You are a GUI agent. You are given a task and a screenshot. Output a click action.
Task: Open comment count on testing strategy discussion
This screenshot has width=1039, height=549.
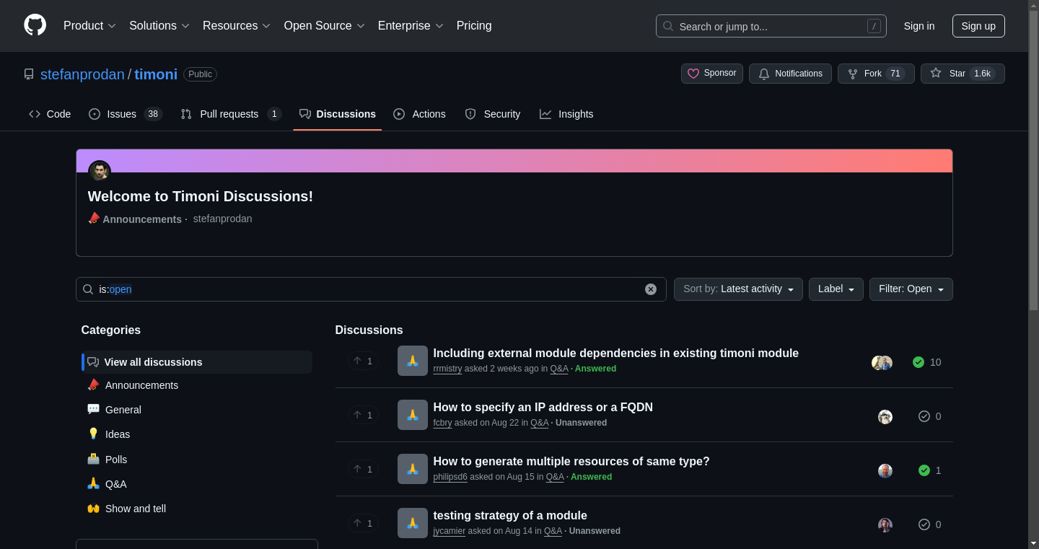[x=929, y=524]
